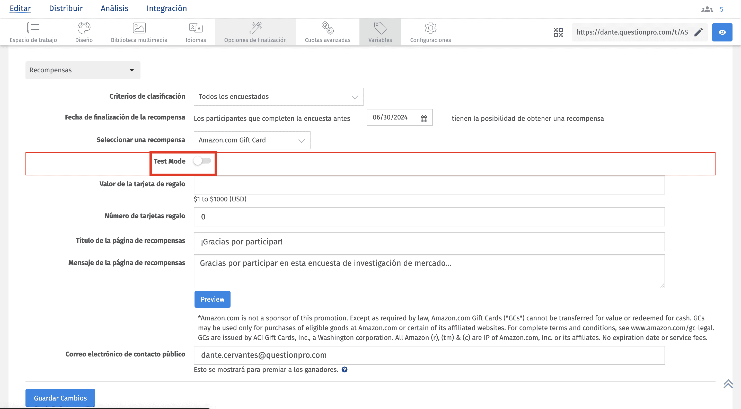Screen dimensions: 741x409
Task: Click the help question mark icon
Action: coord(344,370)
